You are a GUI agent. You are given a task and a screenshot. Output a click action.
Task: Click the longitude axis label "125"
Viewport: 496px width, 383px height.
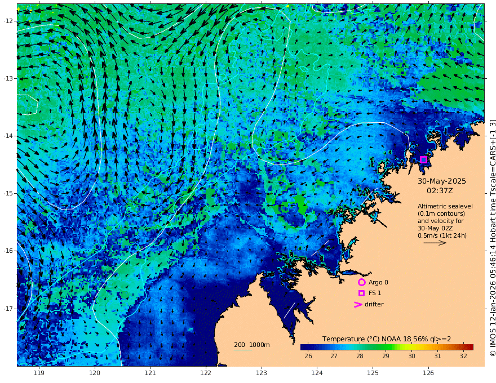(373, 373)
